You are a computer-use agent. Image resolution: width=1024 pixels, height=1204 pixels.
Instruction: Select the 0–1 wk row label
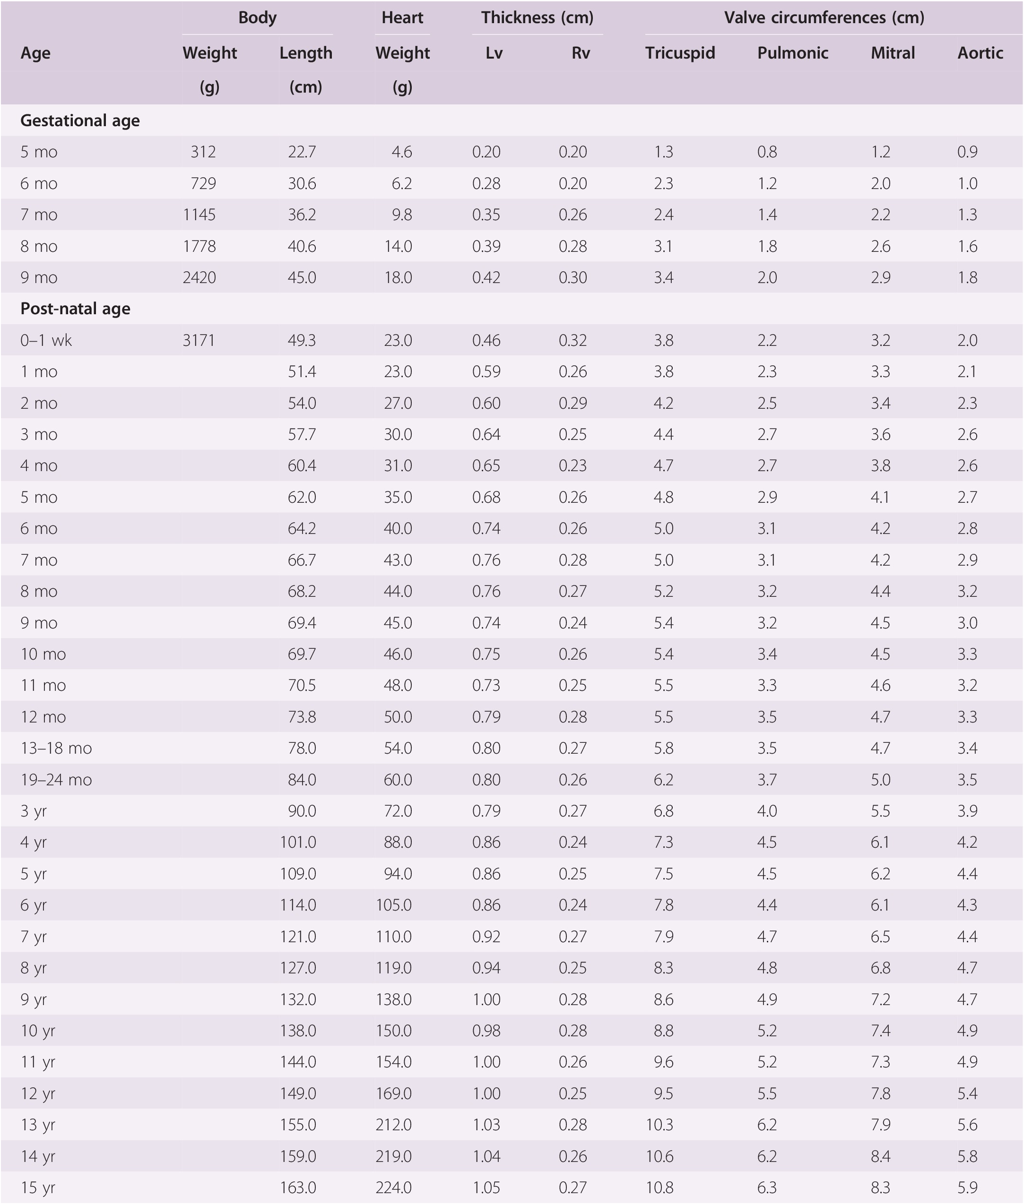pyautogui.click(x=46, y=341)
